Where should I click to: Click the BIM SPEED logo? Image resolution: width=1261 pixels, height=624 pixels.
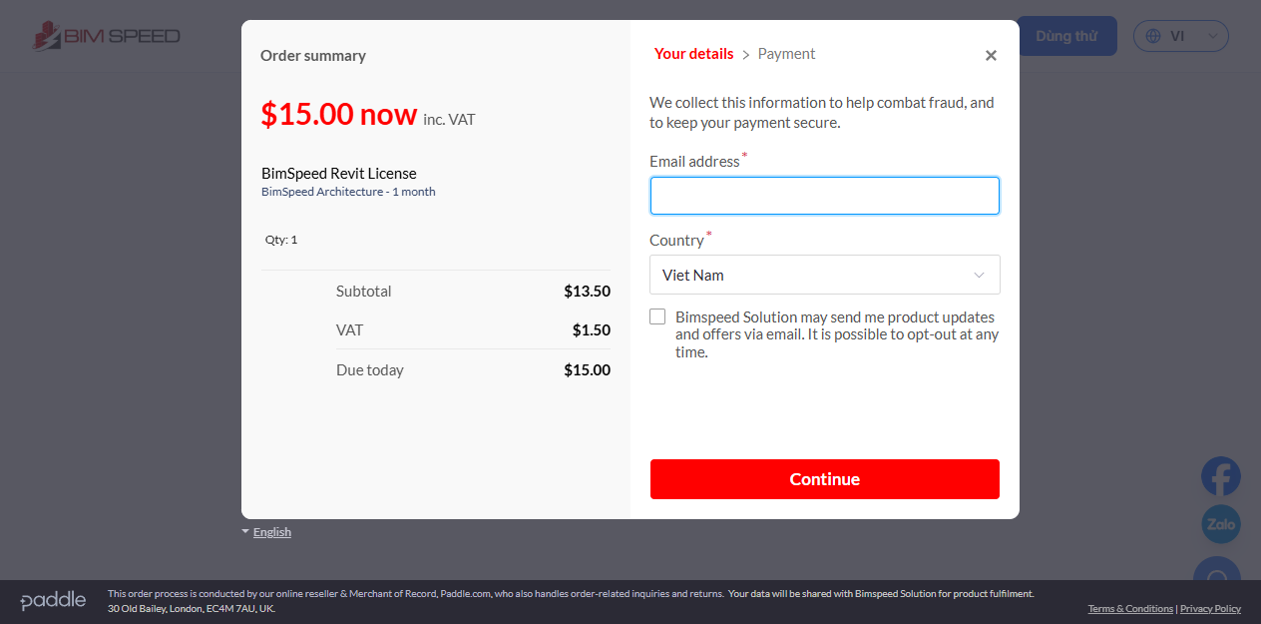(106, 36)
